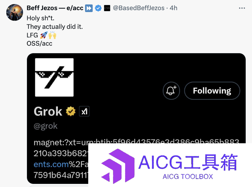Screen dimensions: 252x187
Task: Toggle notifications with the bell icon
Action: 171,91
